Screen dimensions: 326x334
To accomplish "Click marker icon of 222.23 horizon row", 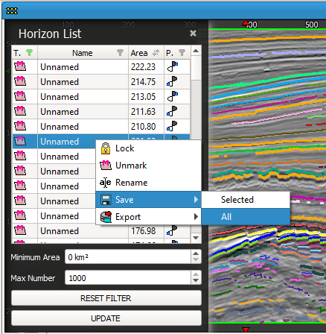I will tap(20, 66).
